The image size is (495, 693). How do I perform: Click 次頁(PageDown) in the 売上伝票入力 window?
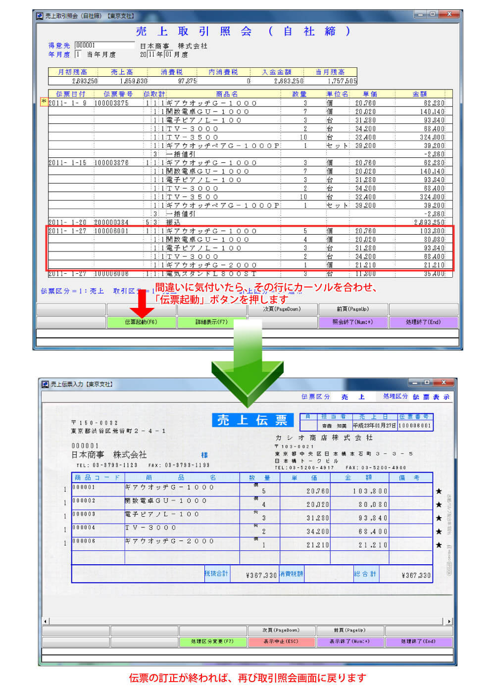[x=281, y=631]
